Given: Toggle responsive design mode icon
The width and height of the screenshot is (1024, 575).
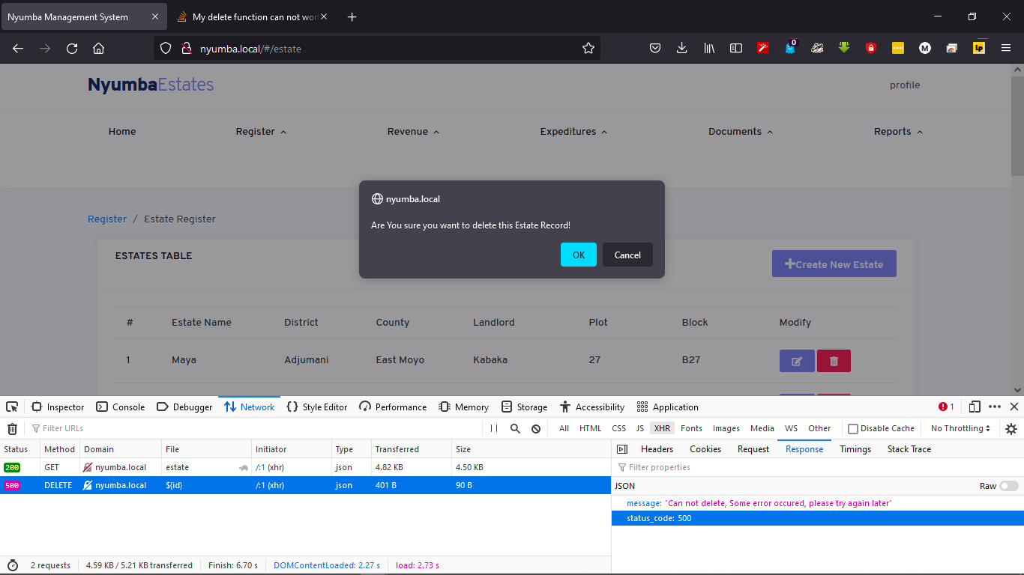Looking at the screenshot, I should pyautogui.click(x=975, y=407).
